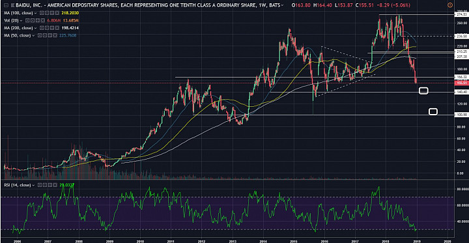Viewport: 469px width, 243px height.
Task: Remove the MA (200, close) indicator
Action: [x=57, y=28]
